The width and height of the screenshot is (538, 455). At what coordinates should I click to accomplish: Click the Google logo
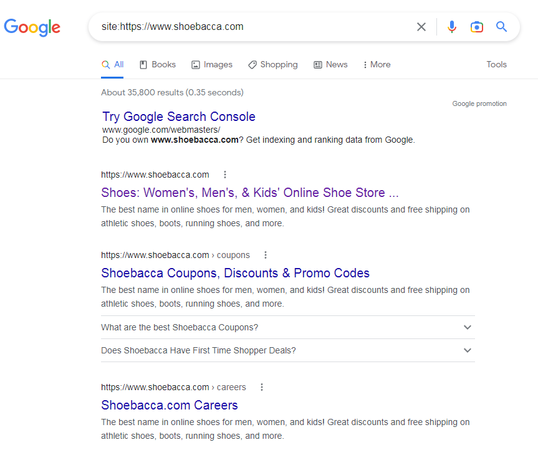(x=32, y=27)
